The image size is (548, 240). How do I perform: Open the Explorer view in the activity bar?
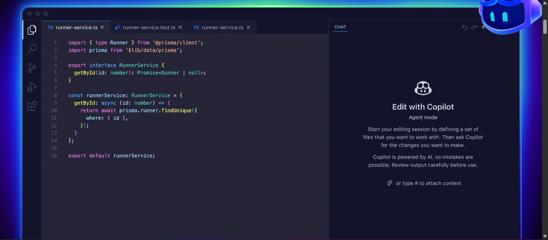tap(32, 30)
